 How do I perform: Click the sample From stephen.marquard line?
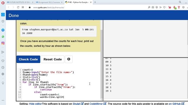coord(58,31)
